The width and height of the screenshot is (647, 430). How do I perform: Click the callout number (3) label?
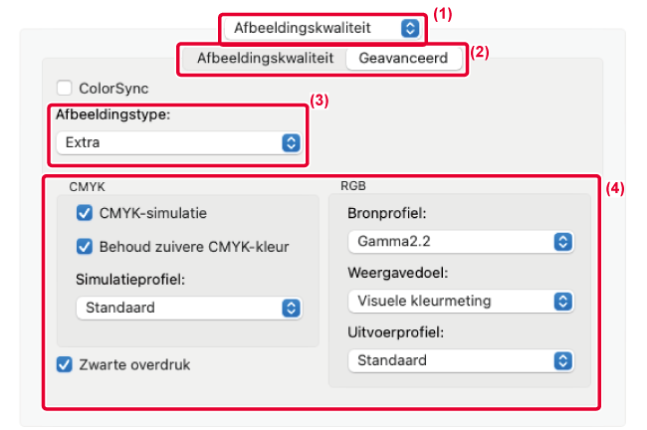(319, 100)
